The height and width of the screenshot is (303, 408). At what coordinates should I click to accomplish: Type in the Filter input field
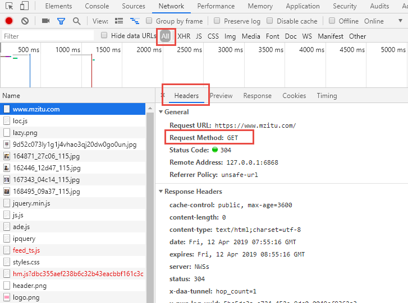pos(48,36)
